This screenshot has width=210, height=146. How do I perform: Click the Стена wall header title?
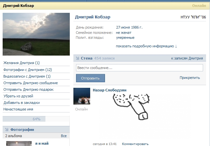point(87,58)
